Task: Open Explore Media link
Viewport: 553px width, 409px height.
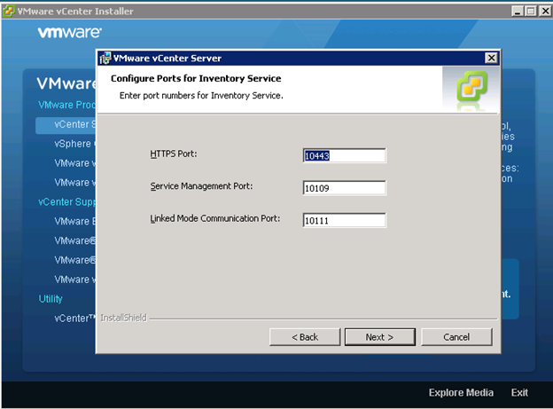Action: tap(461, 393)
